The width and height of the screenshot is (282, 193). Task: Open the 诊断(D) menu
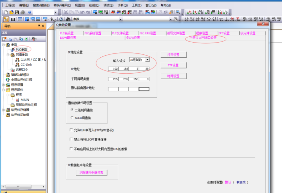coord(123,5)
